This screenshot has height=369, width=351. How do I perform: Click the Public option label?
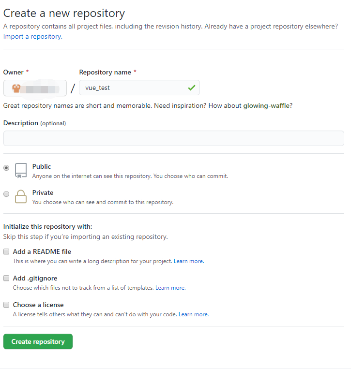[42, 167]
